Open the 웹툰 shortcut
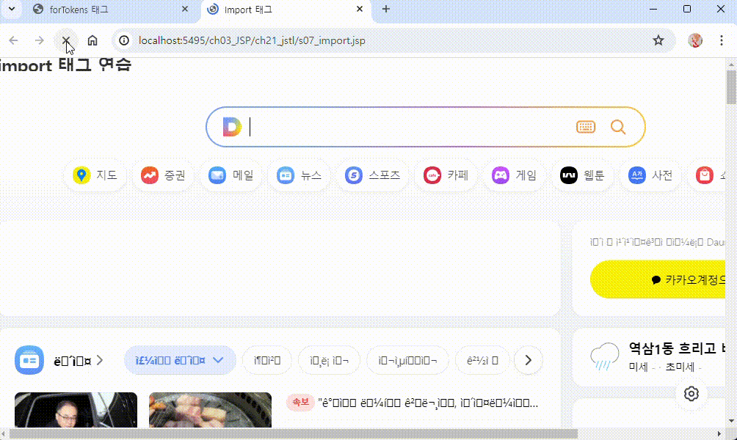Screen dimensions: 737x440 click(x=582, y=175)
